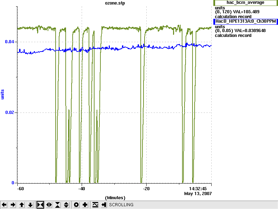Click the circle auto-scale toolbar icon
Screen dimensions: 278x209
point(76,205)
